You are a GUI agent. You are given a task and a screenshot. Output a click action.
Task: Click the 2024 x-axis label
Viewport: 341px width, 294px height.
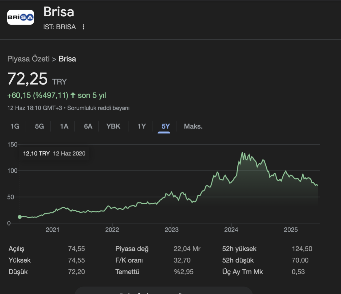coord(231,230)
